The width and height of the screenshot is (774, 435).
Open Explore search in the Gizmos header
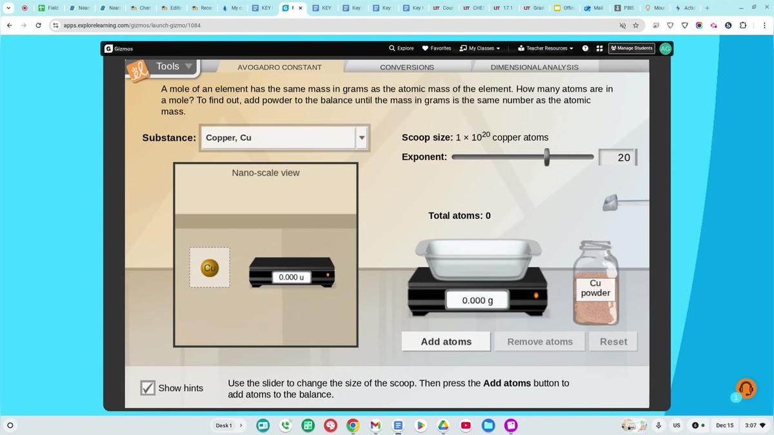point(401,48)
